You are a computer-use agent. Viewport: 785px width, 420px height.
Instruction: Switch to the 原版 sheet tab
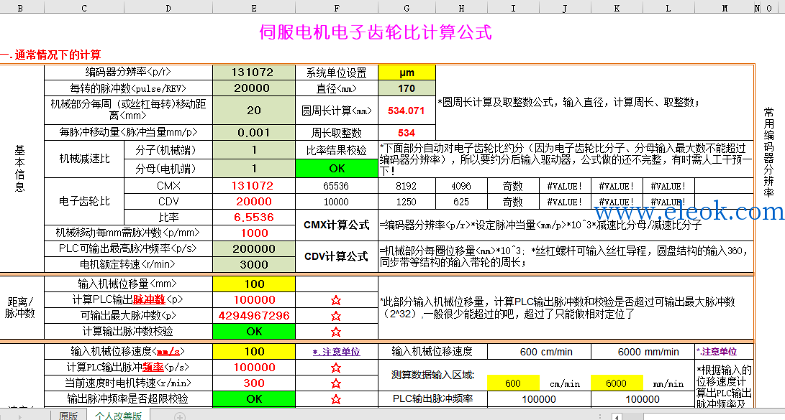click(68, 416)
